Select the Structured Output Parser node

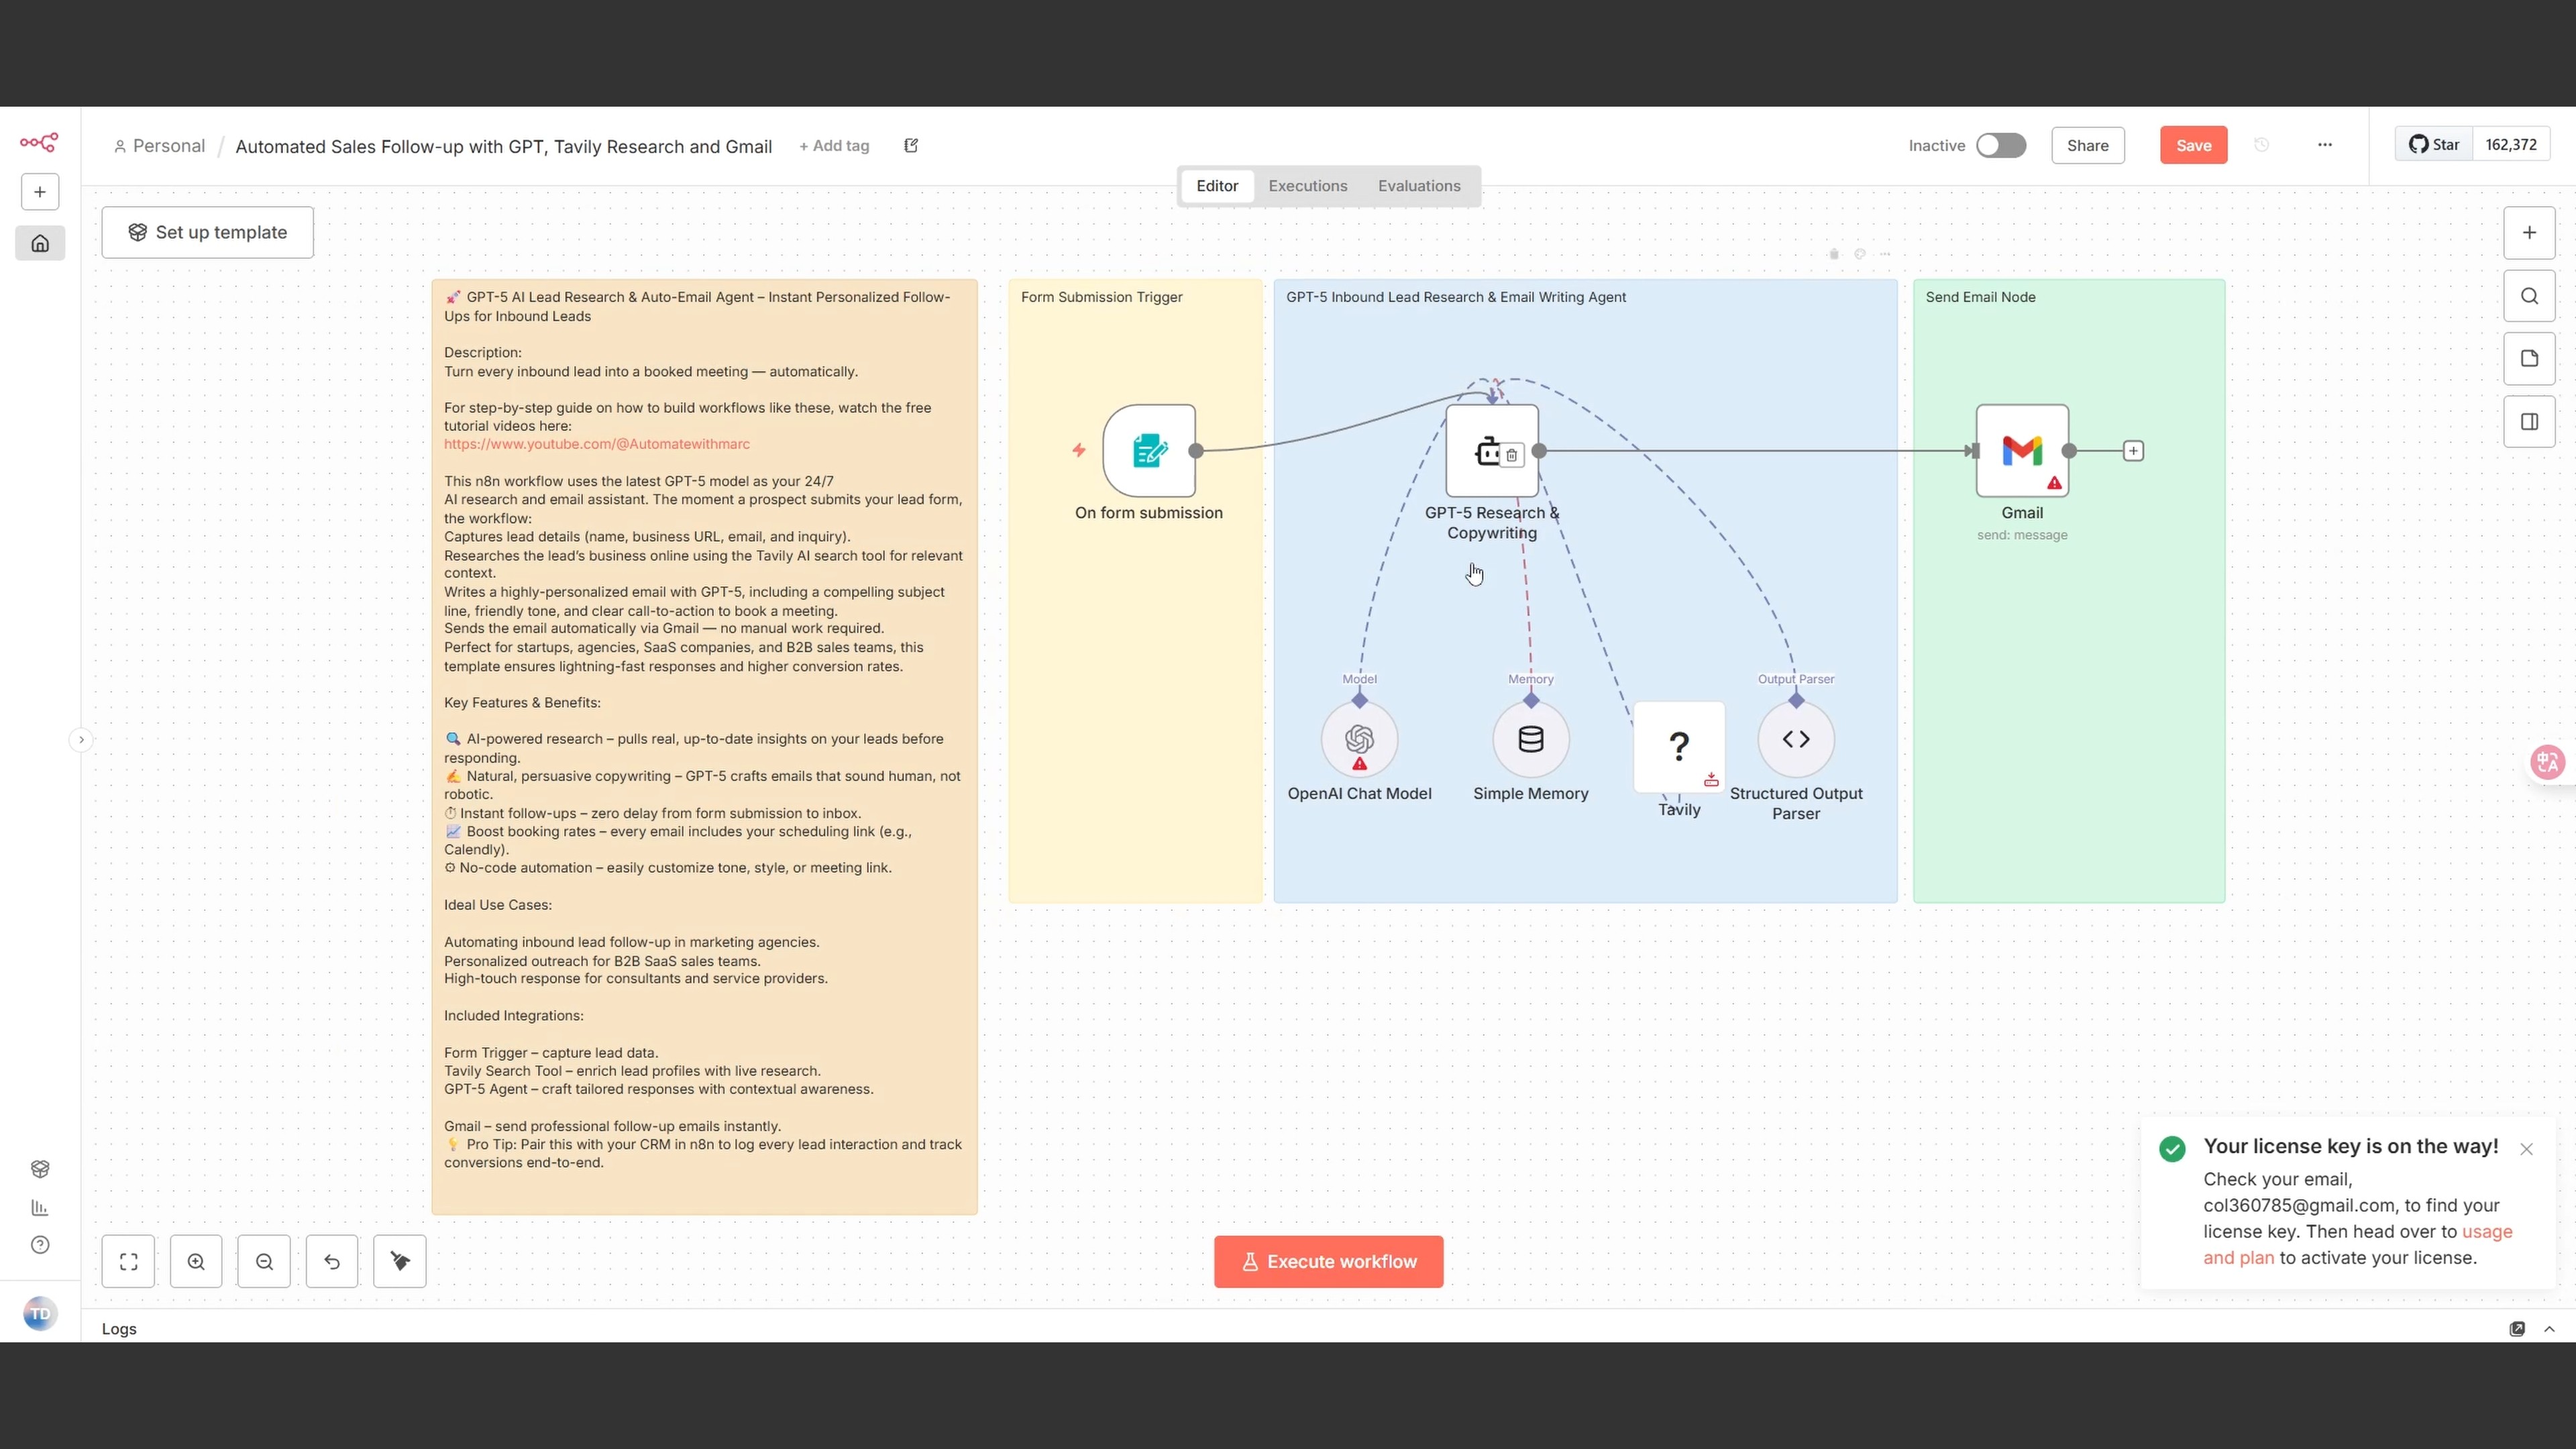coord(1795,740)
